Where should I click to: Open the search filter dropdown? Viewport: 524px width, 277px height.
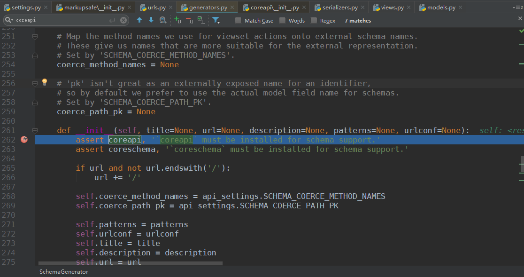tap(216, 20)
